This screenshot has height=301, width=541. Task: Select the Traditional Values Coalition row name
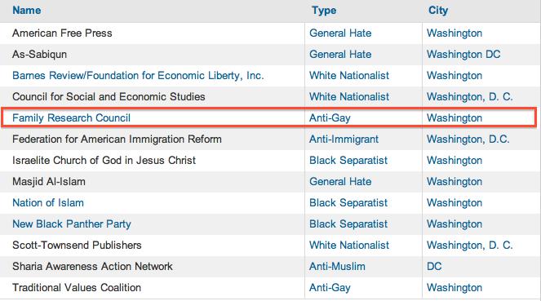[x=77, y=288]
